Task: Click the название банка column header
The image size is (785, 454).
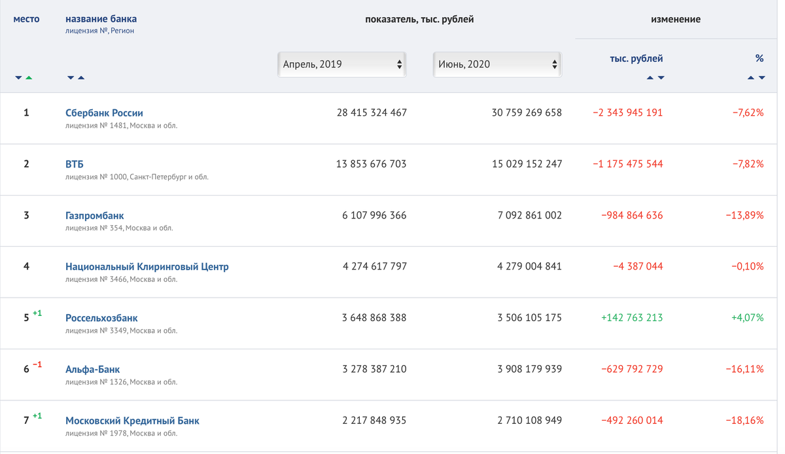Action: pos(101,19)
